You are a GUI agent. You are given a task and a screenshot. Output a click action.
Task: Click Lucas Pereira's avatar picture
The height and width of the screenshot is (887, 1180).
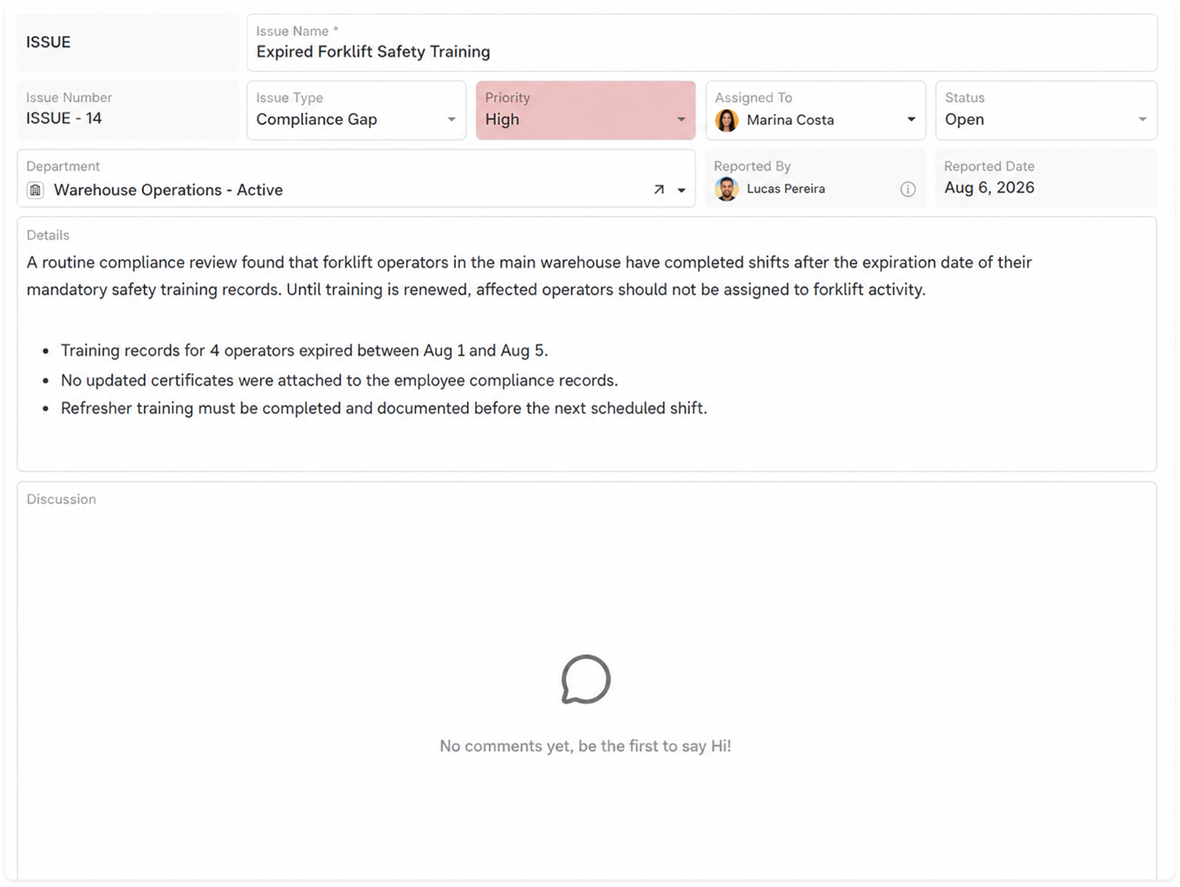pyautogui.click(x=727, y=189)
